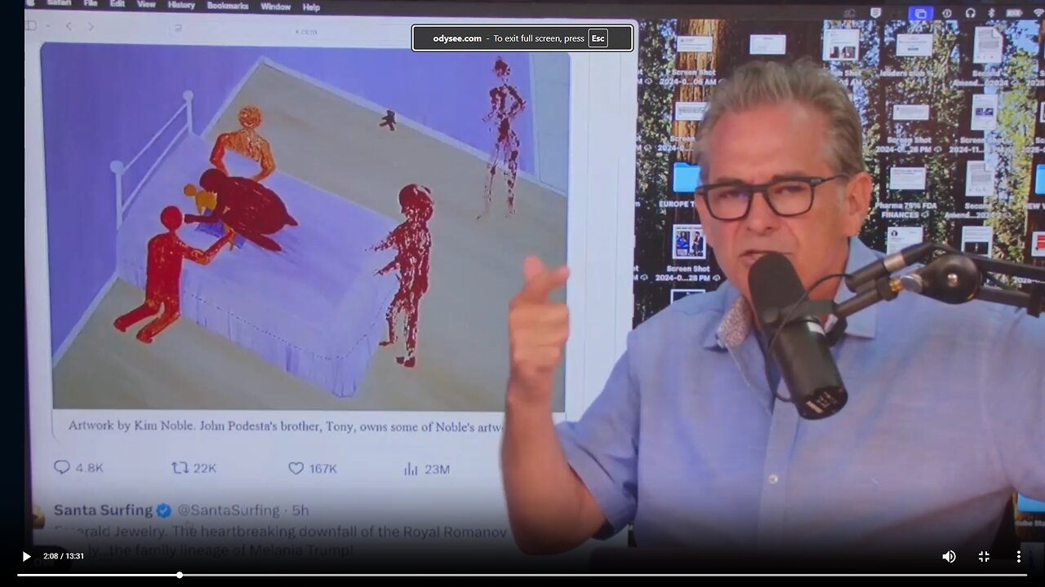Open the Help menu in the recorded menu bar
Screen dimensions: 1045x587
(x=311, y=7)
